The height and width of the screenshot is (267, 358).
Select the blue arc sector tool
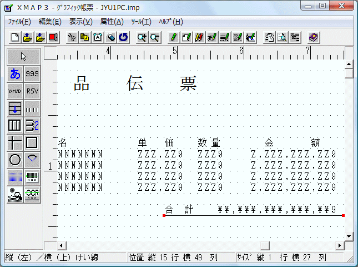tap(32, 160)
